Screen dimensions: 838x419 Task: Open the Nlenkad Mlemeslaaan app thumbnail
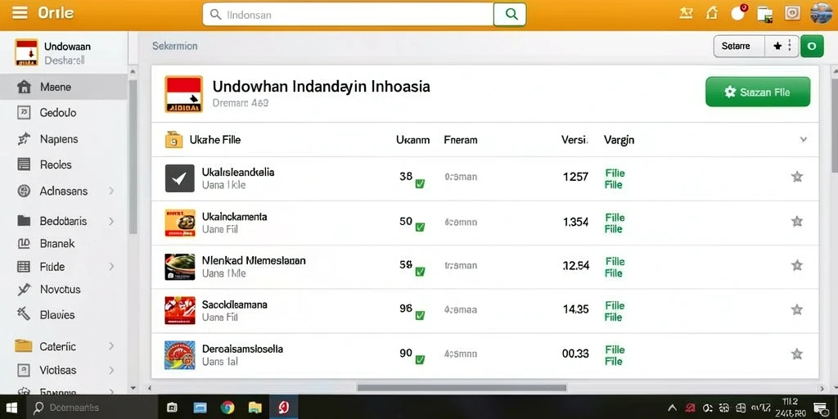[179, 267]
